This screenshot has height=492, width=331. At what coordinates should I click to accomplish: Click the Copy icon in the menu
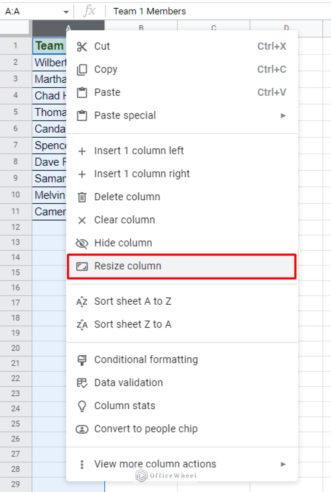[x=82, y=69]
